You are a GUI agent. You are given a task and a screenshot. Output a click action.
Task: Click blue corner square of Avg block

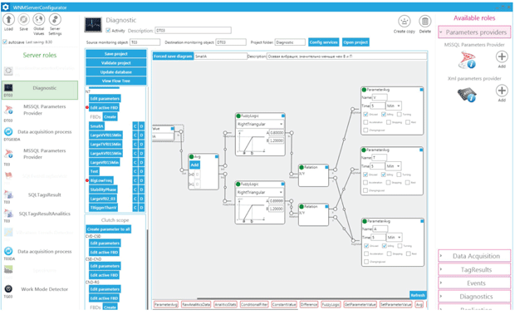217,157
